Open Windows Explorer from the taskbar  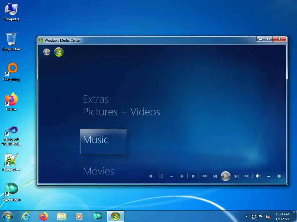tap(62, 216)
